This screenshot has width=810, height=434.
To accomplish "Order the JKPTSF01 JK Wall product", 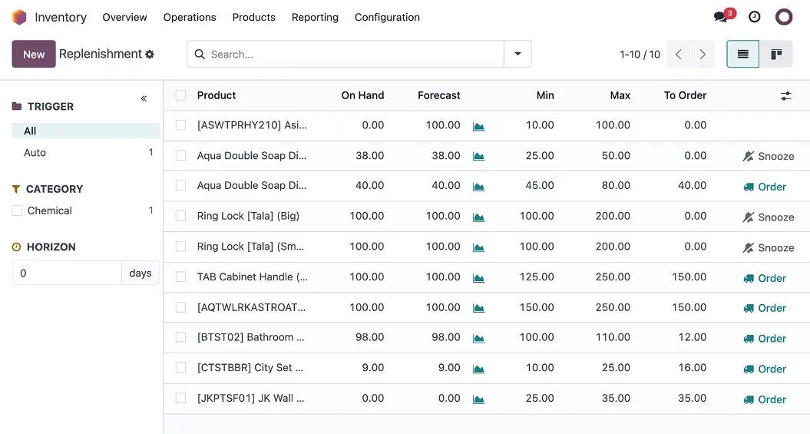I will click(765, 399).
